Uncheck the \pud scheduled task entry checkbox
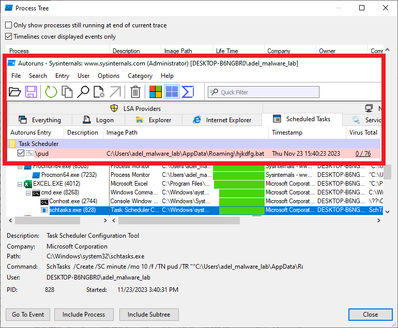 [x=21, y=153]
